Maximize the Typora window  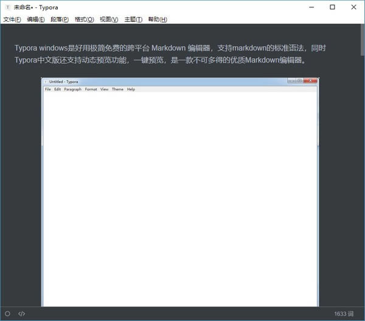tap(332, 7)
